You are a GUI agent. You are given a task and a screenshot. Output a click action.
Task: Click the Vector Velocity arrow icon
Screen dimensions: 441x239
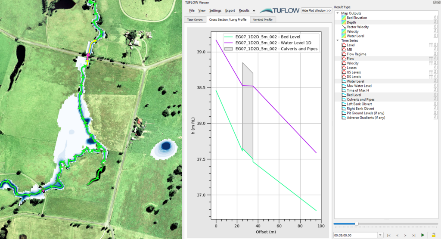point(343,27)
